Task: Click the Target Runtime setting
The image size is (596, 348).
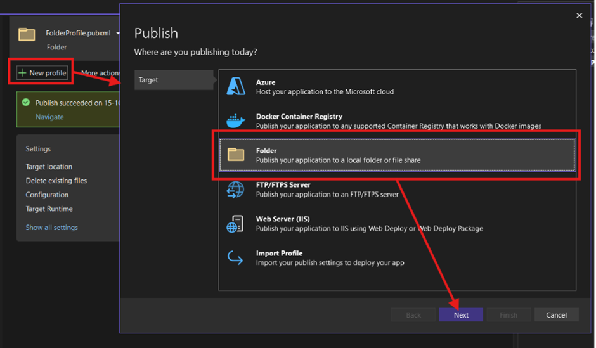Action: (49, 209)
